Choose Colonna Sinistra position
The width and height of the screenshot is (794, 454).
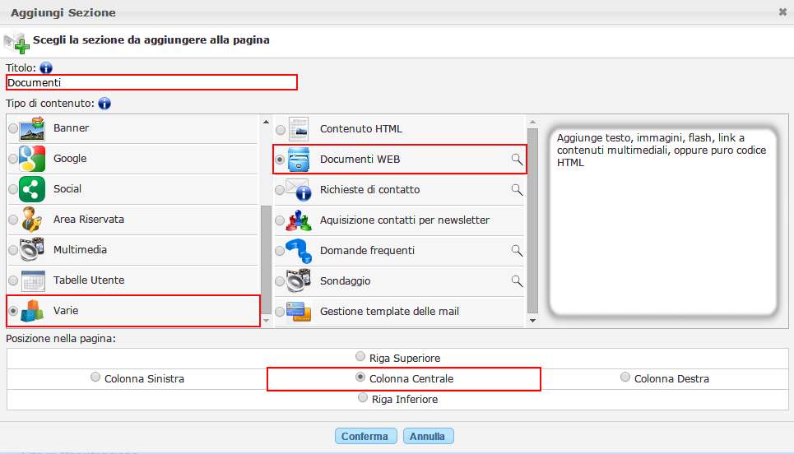click(95, 378)
